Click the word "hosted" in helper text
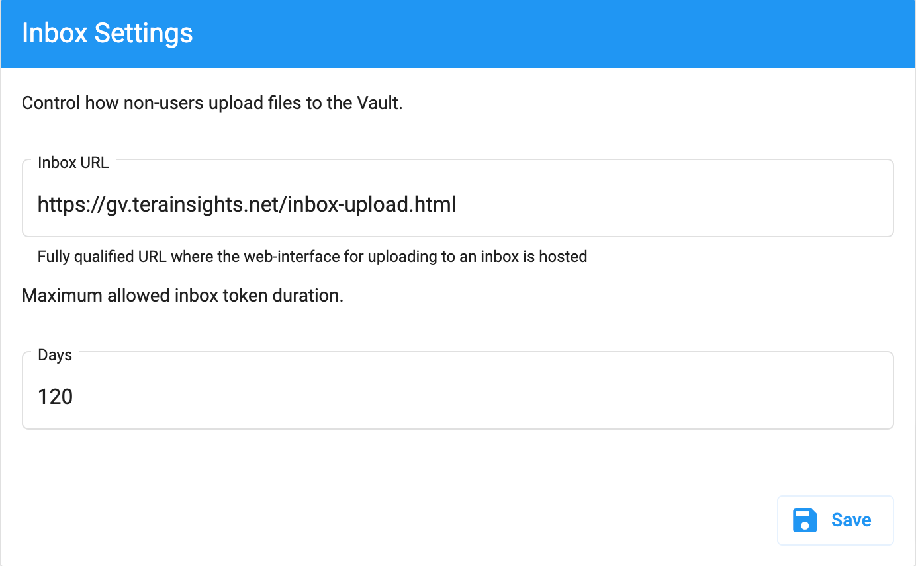 coord(563,257)
